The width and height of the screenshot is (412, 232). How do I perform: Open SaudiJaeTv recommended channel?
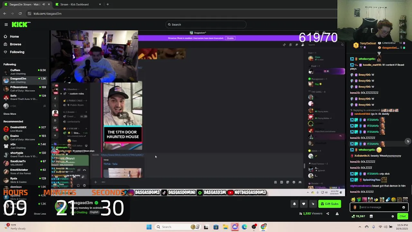(x=25, y=163)
